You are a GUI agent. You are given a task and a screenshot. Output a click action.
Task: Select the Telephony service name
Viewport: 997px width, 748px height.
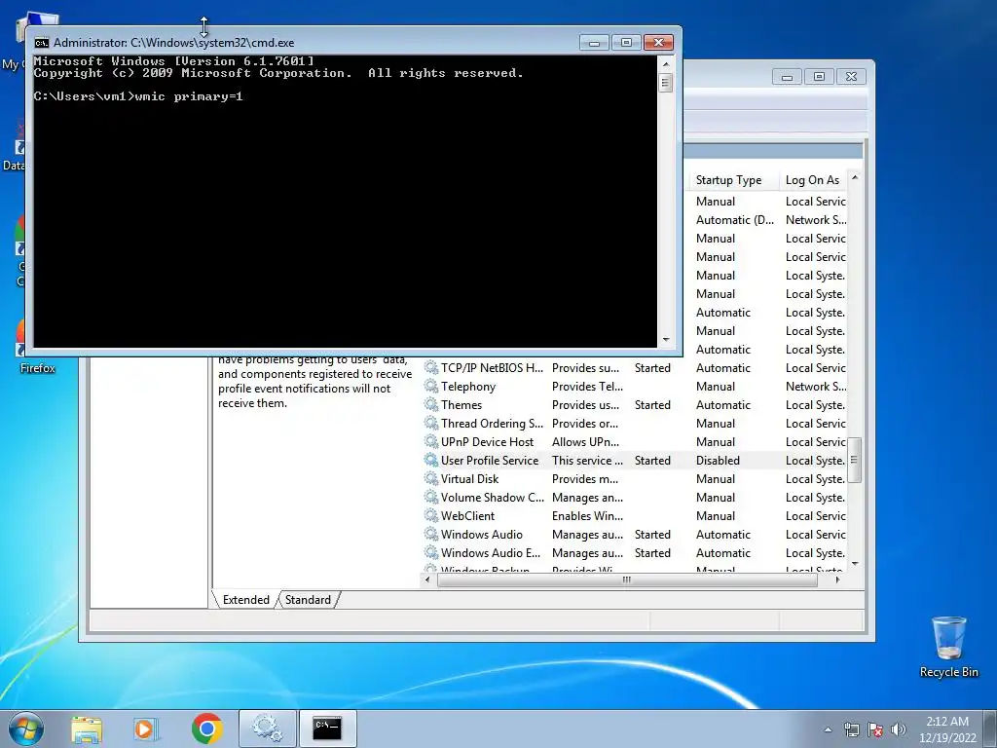(x=468, y=386)
